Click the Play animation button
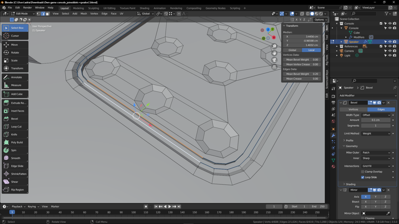 [170, 207]
